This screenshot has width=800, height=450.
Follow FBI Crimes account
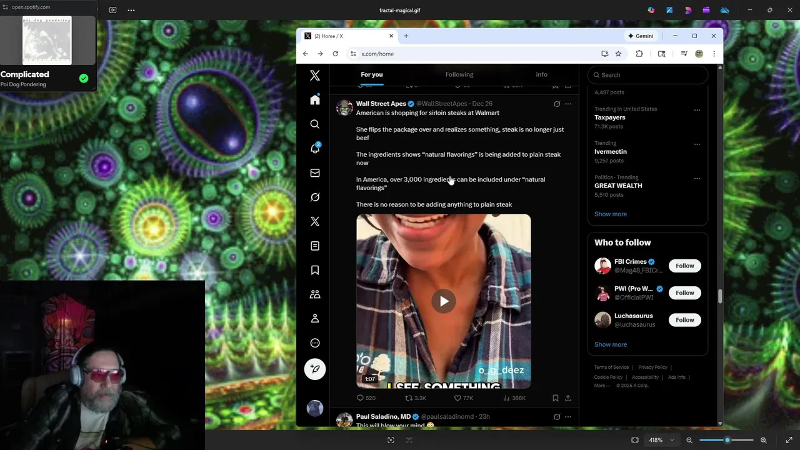coord(685,266)
